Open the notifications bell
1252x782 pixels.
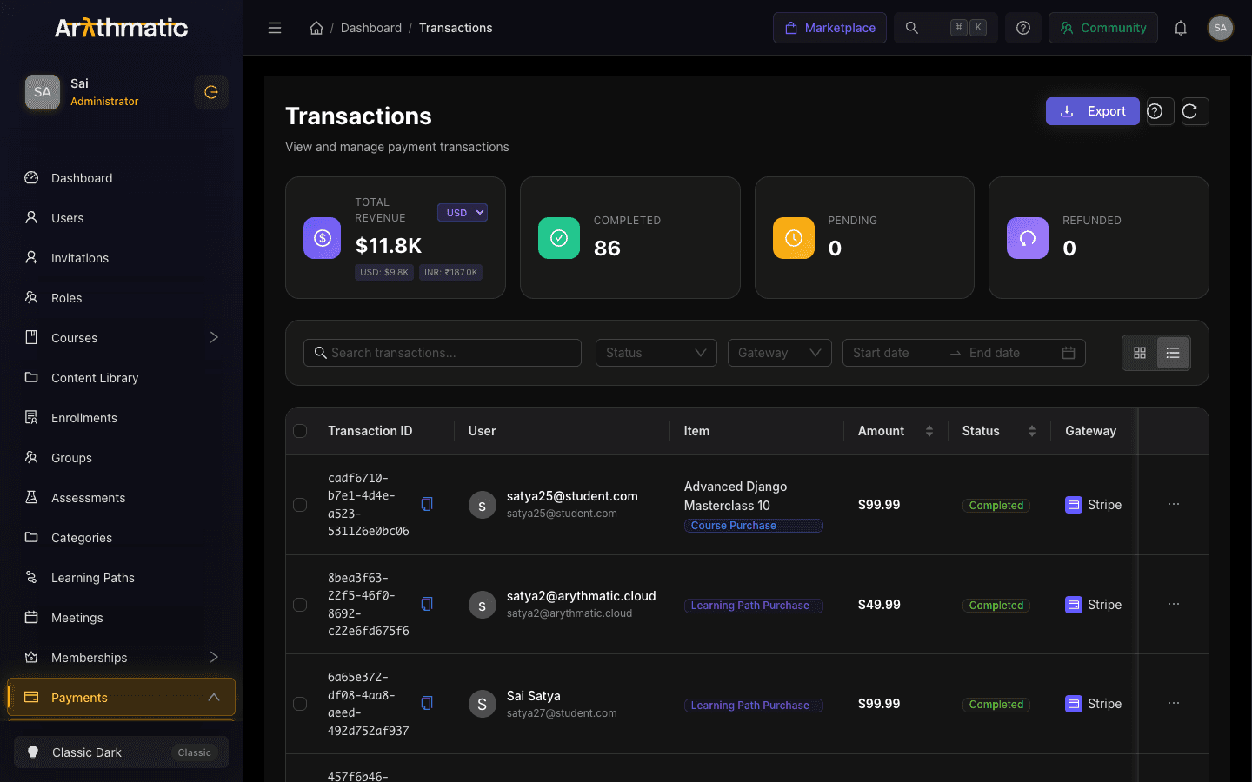pos(1181,28)
